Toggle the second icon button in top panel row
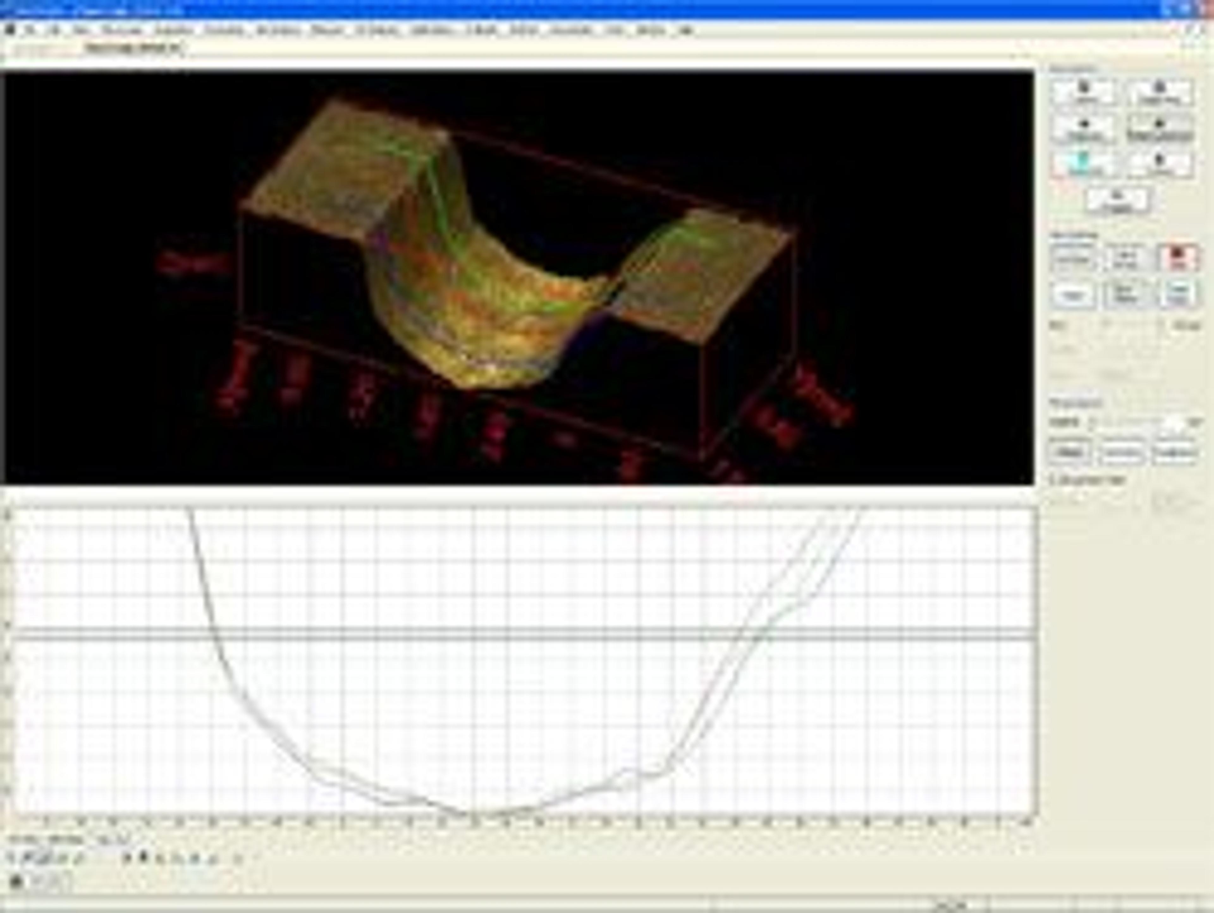Viewport: 1214px width, 913px height. [1160, 92]
